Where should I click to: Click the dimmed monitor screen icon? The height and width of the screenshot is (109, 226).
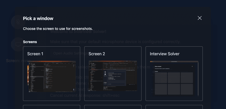point(18,44)
